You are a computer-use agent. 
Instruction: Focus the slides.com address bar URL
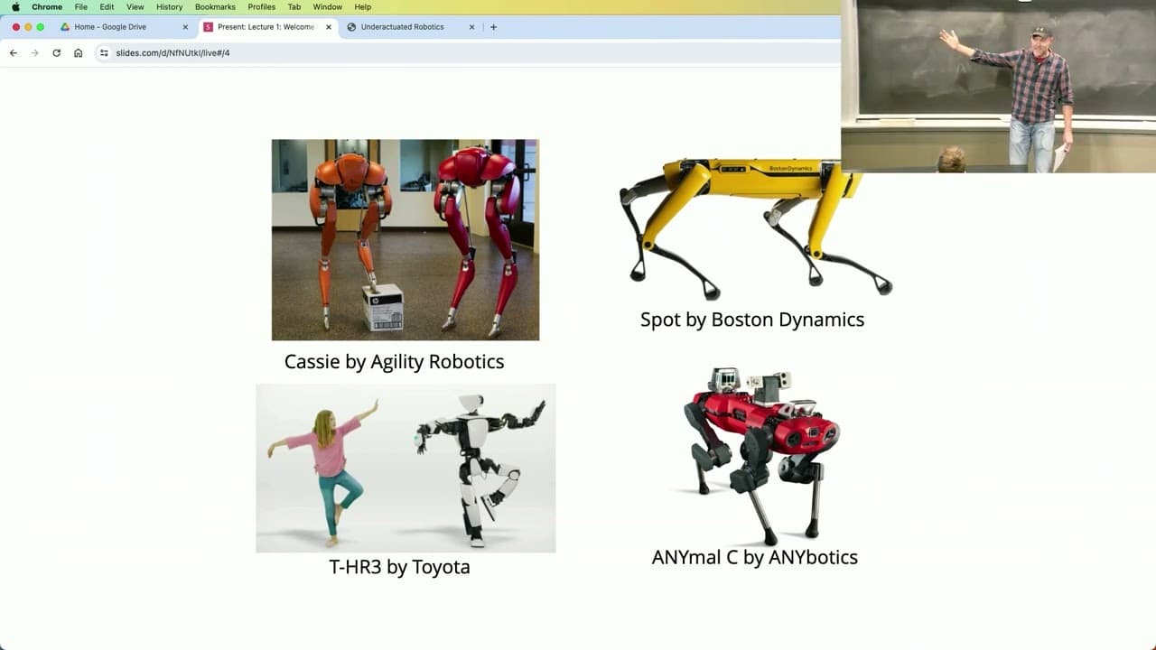coord(172,53)
